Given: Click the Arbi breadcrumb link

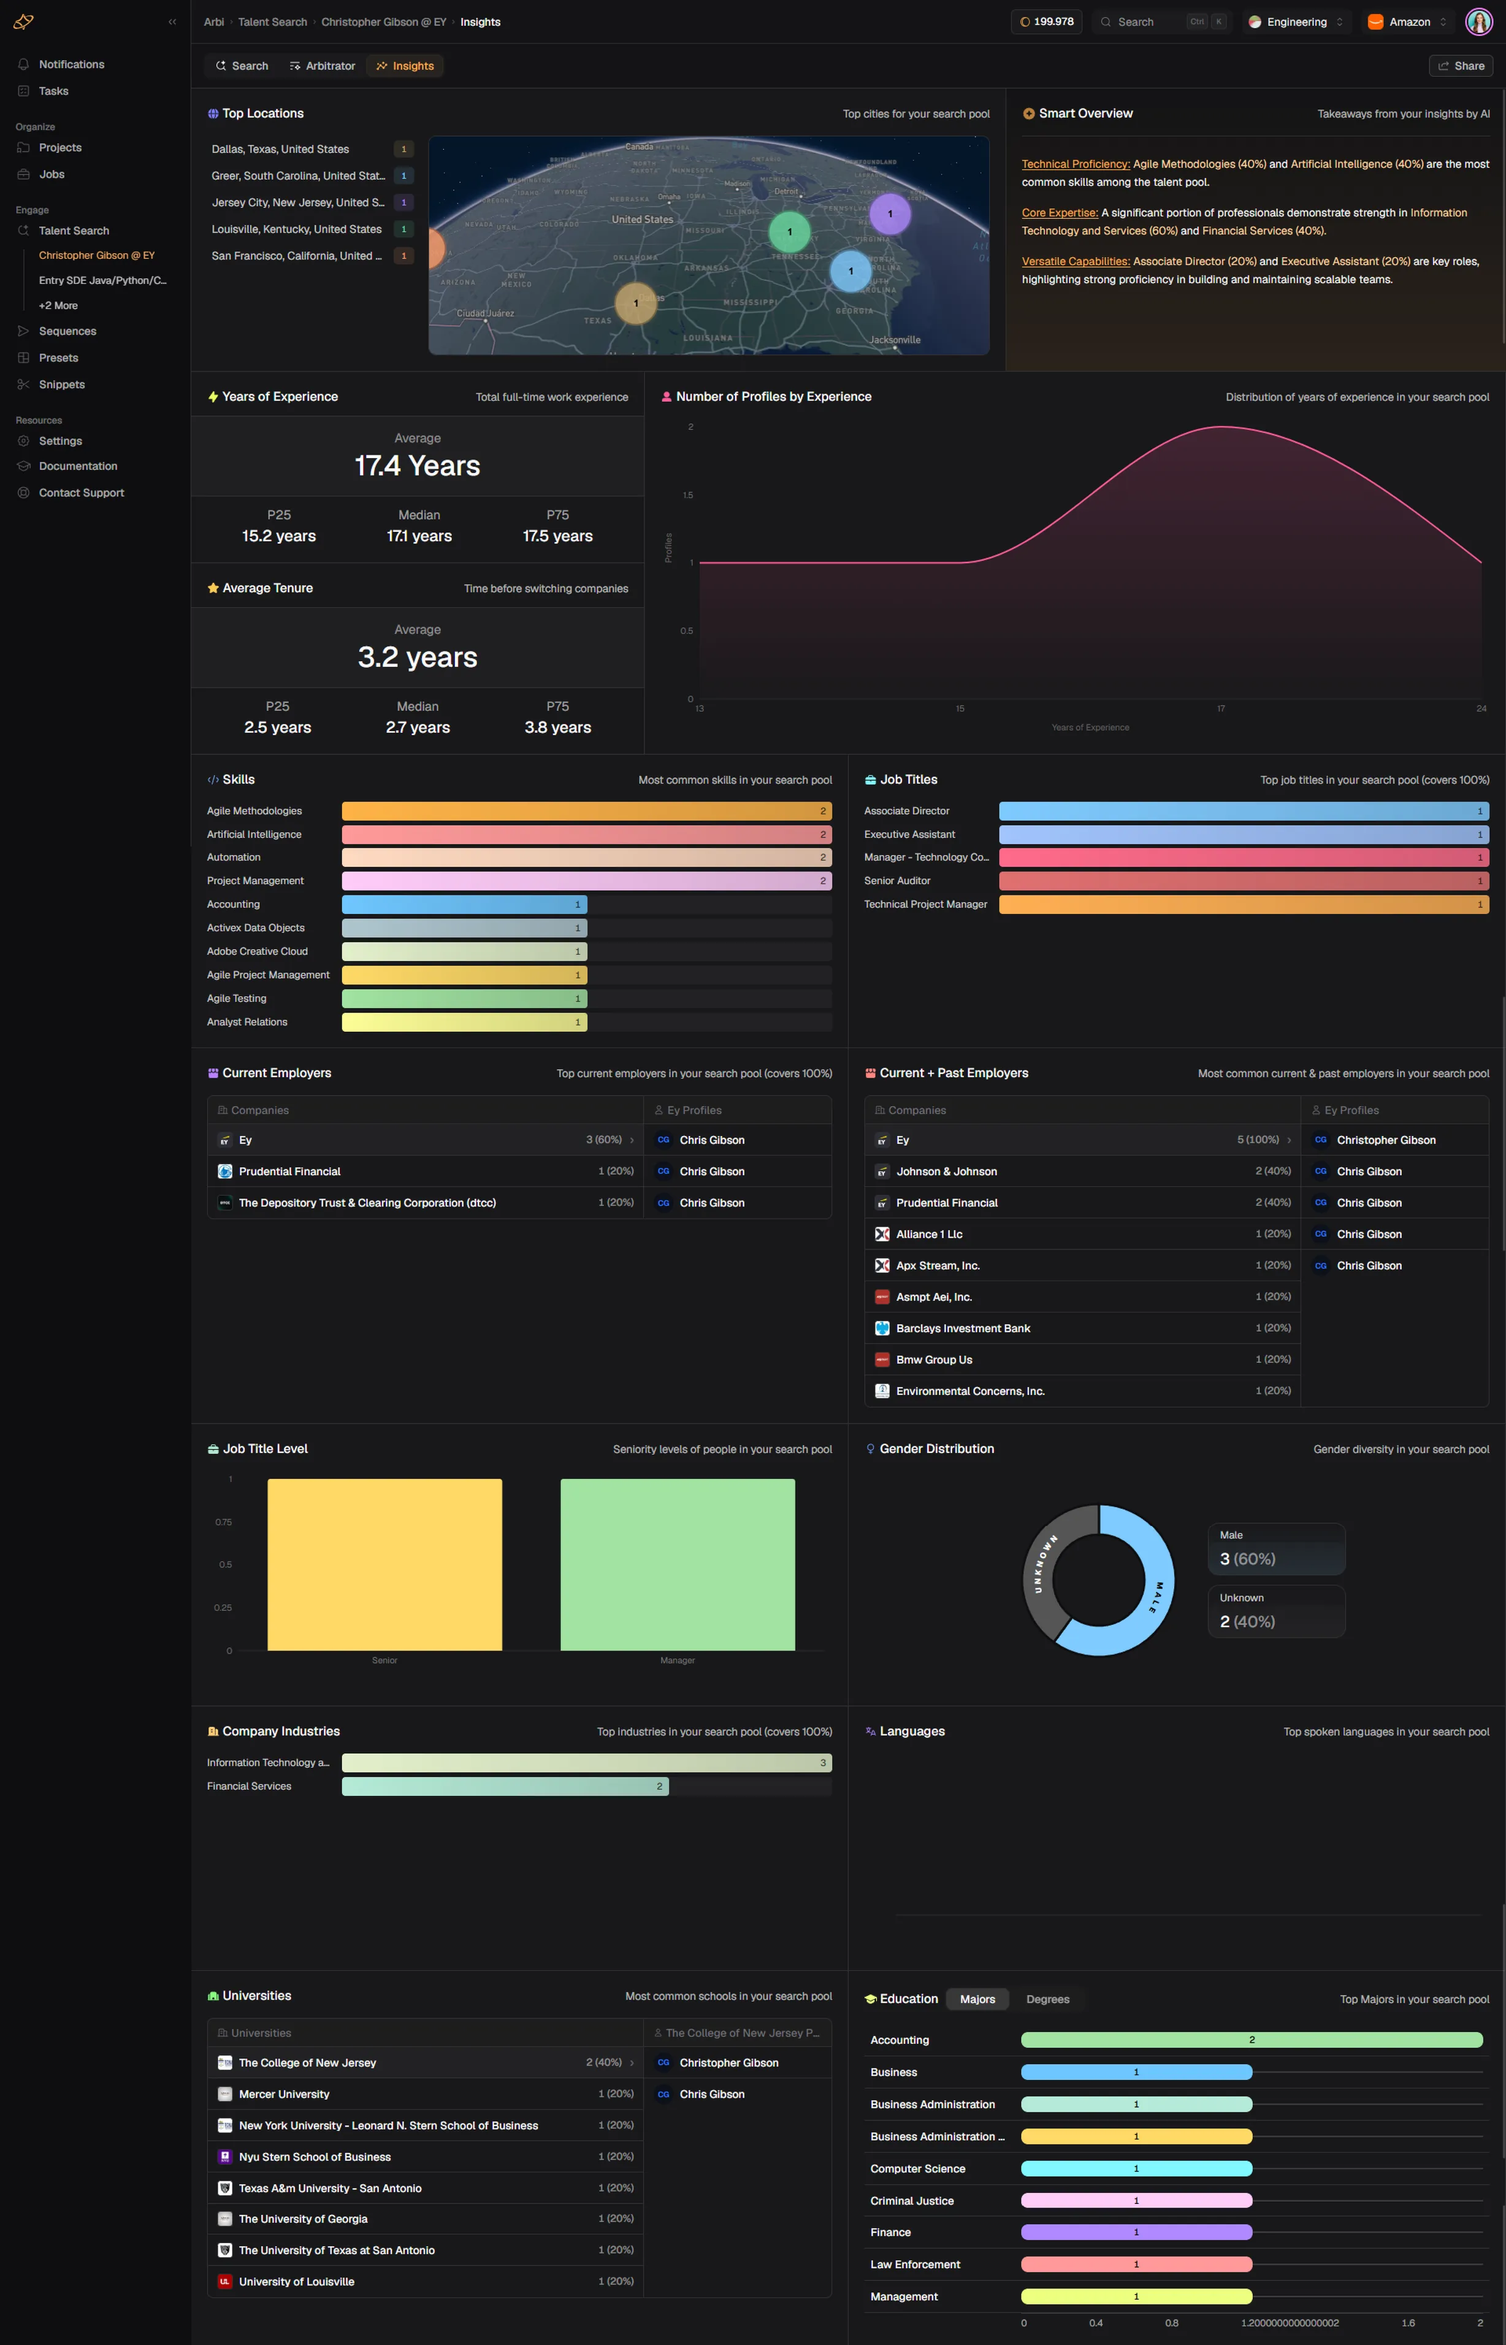Looking at the screenshot, I should tap(213, 21).
